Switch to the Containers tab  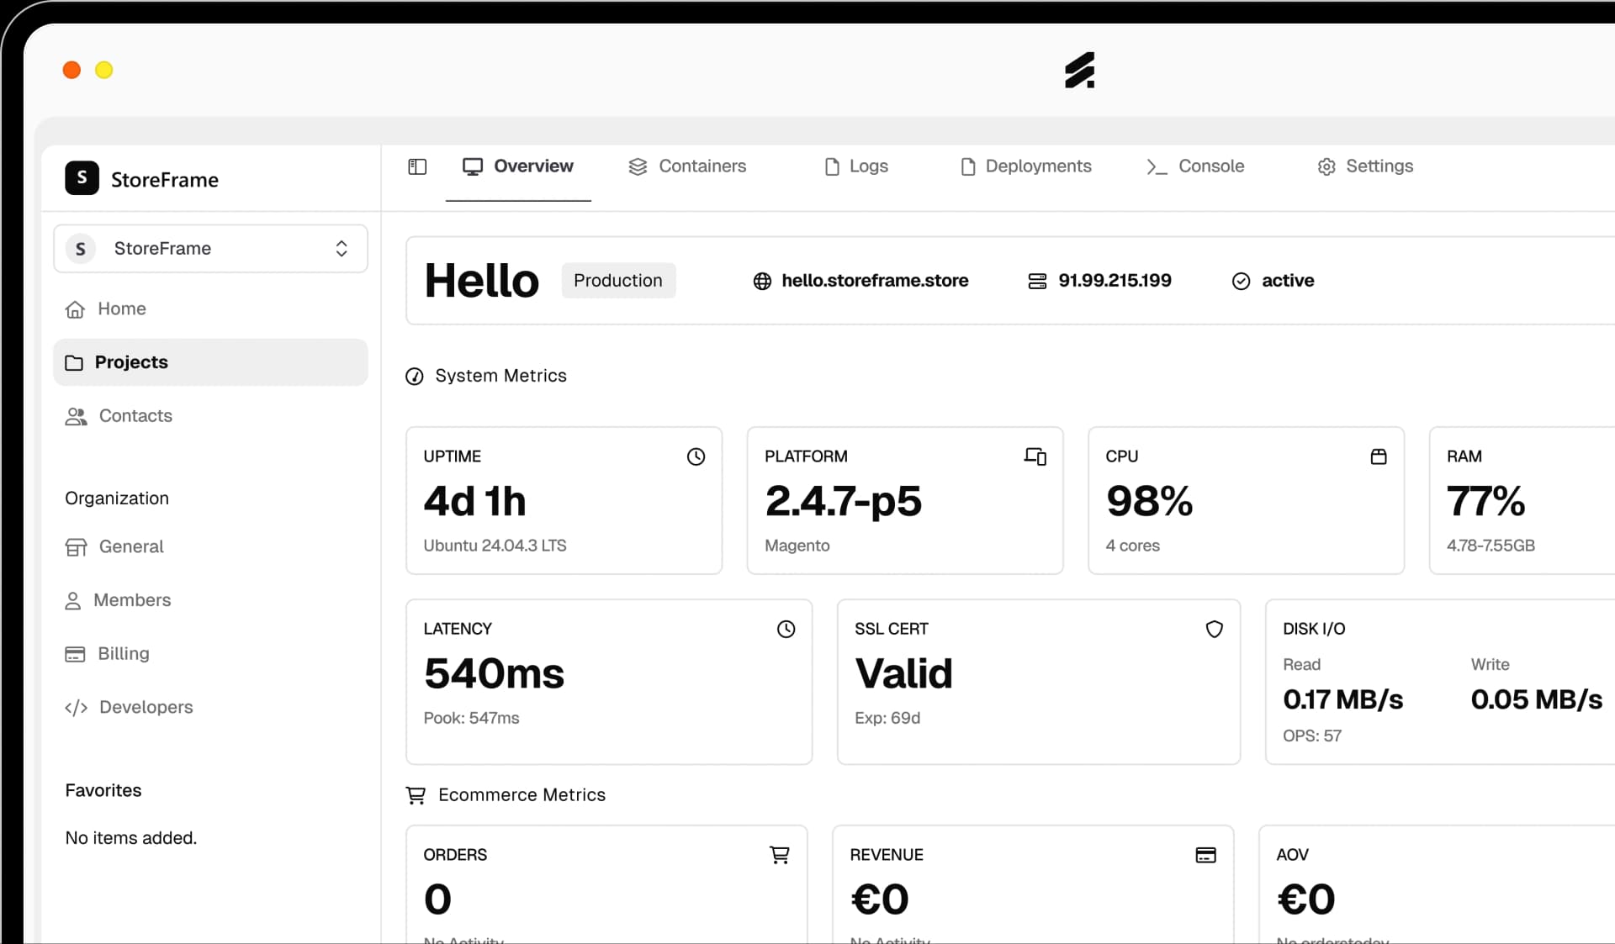point(687,166)
